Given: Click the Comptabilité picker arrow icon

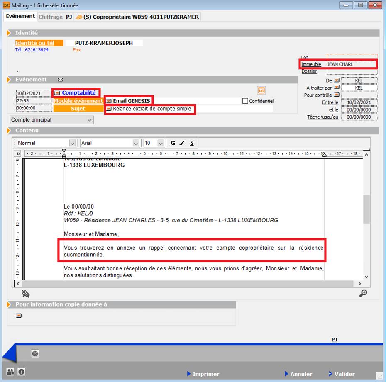Looking at the screenshot, I should pos(57,93).
